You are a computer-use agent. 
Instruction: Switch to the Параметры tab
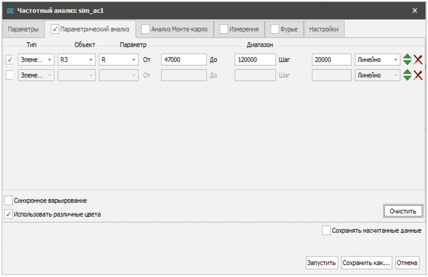pos(23,30)
